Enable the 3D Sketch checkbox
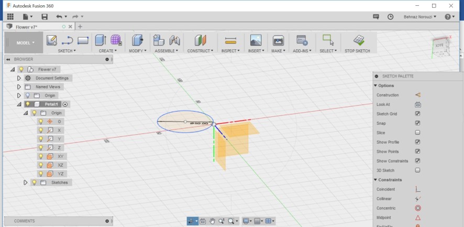 [417, 170]
